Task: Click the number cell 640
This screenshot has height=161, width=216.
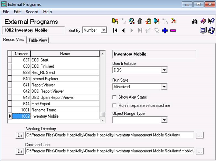Action: click(x=21, y=79)
